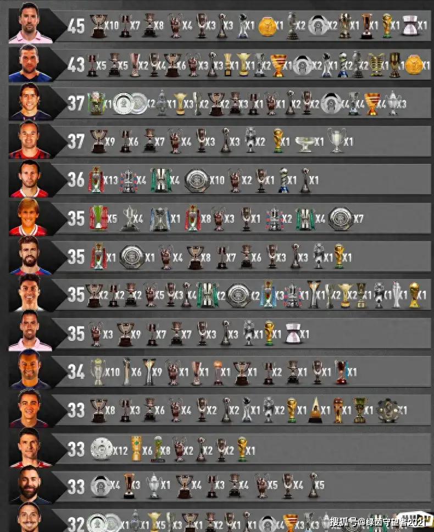This screenshot has width=434, height=532.
Task: Click the first trophy labeled X10 in 45 row
Action: [x=98, y=26]
